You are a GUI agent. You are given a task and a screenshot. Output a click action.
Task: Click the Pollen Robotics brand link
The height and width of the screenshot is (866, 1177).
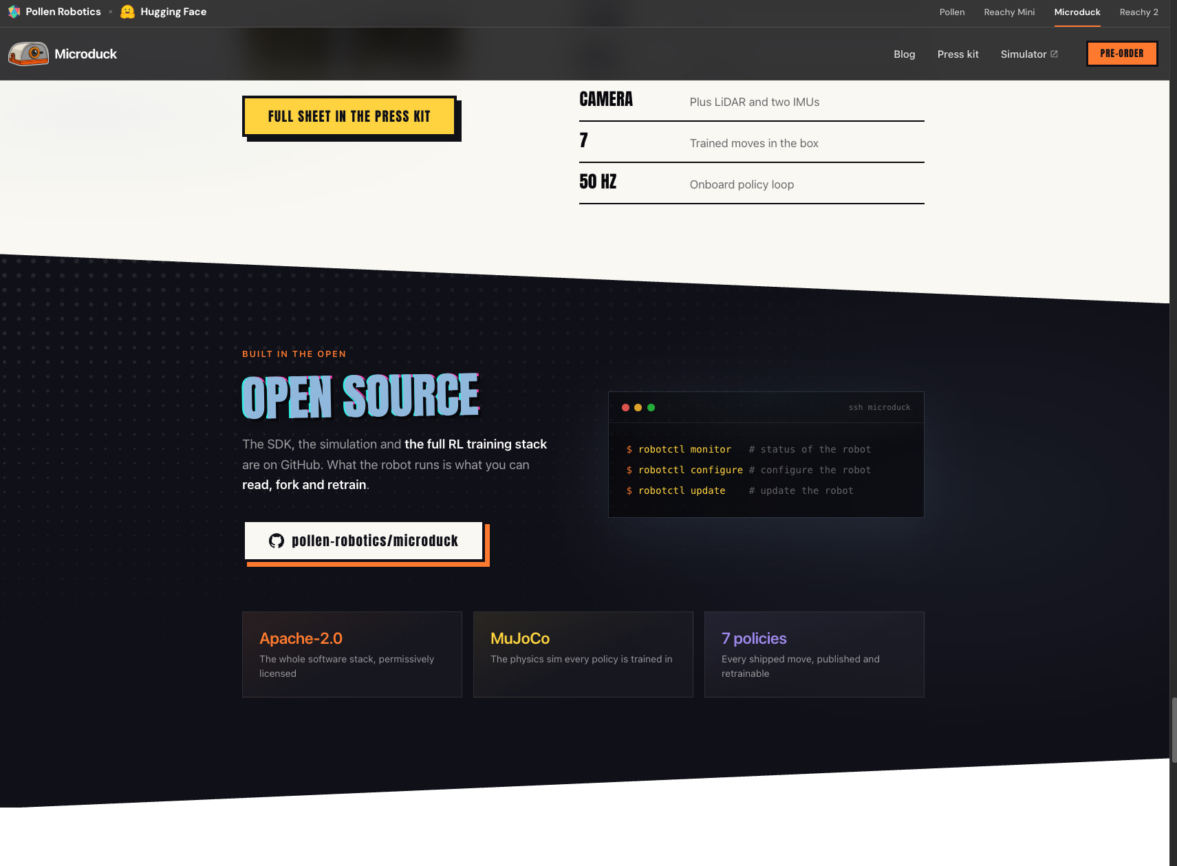pyautogui.click(x=54, y=12)
